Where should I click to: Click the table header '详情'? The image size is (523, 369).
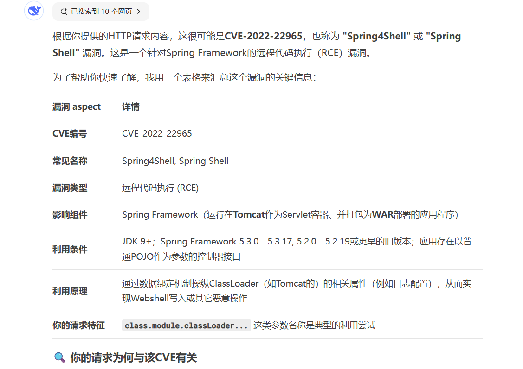point(131,107)
